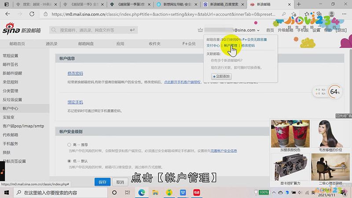Click the 绑定手机 link
This screenshot has width=352, height=198.
tap(75, 102)
